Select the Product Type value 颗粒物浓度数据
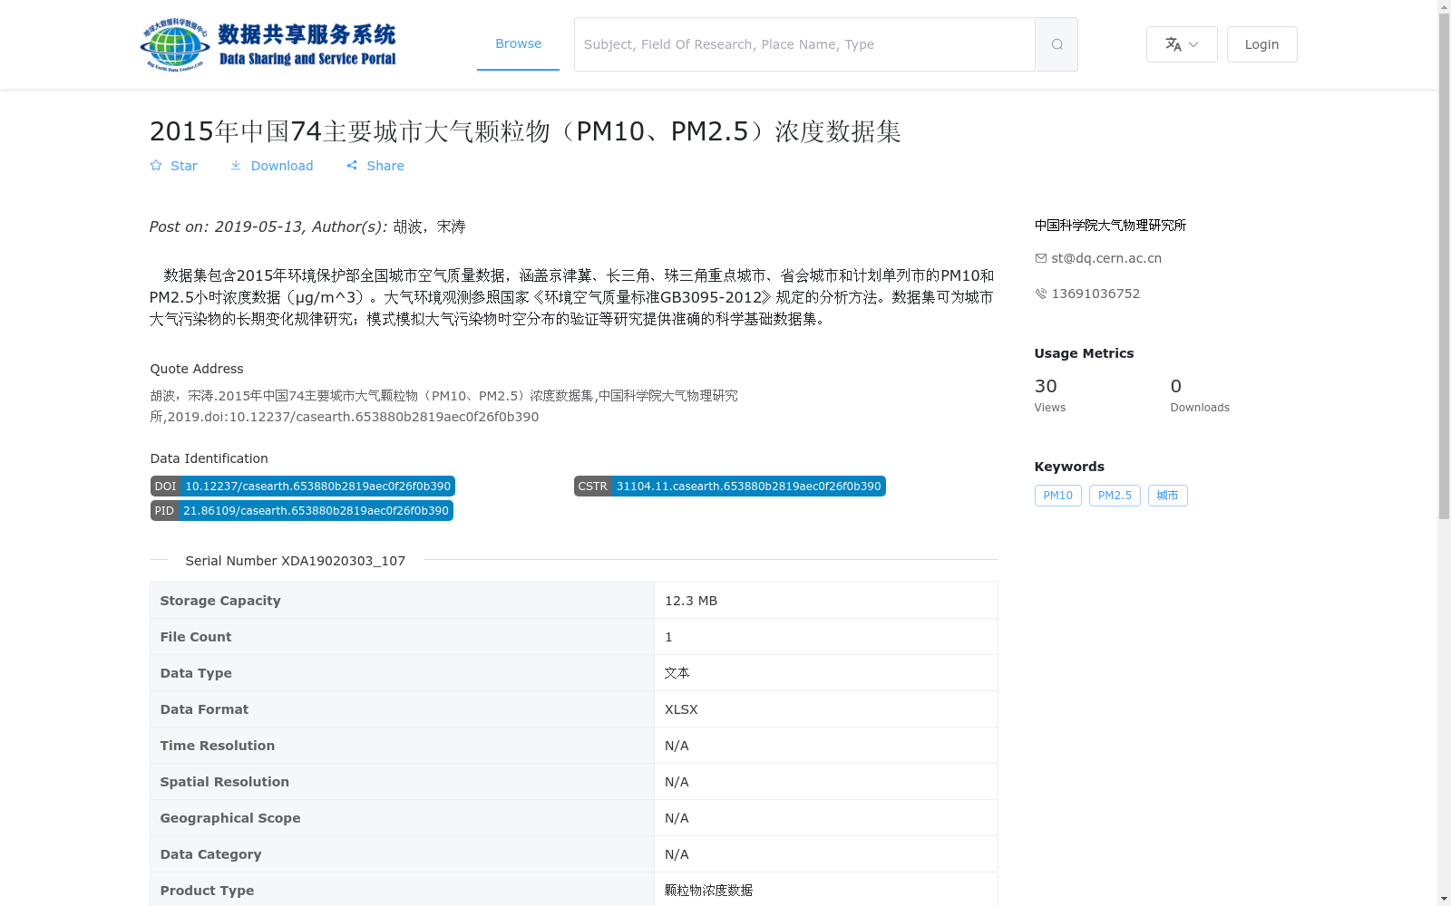1451x906 pixels. coord(708,891)
